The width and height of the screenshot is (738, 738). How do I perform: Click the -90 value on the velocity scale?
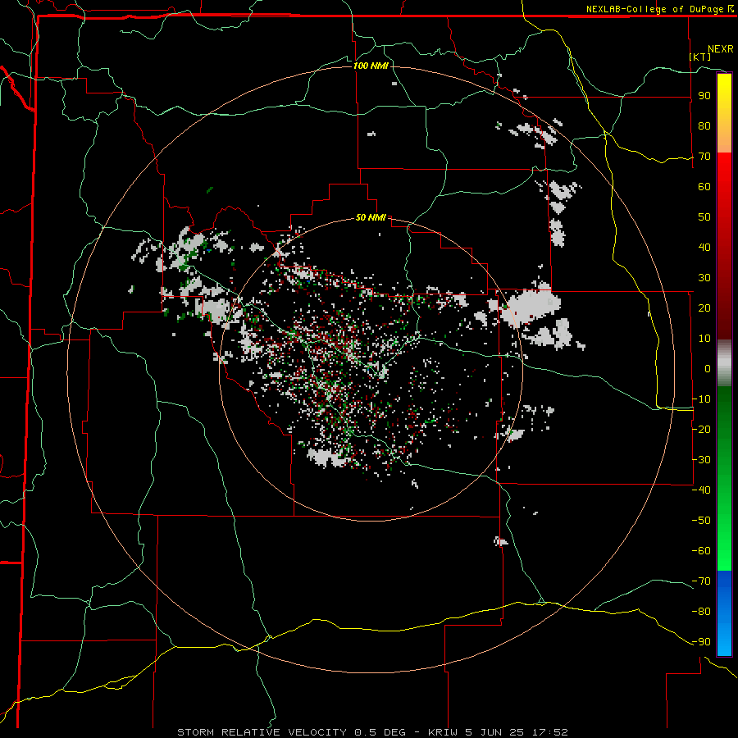click(x=701, y=642)
